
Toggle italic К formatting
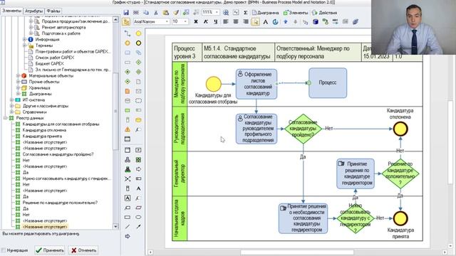pyautogui.click(x=206, y=22)
